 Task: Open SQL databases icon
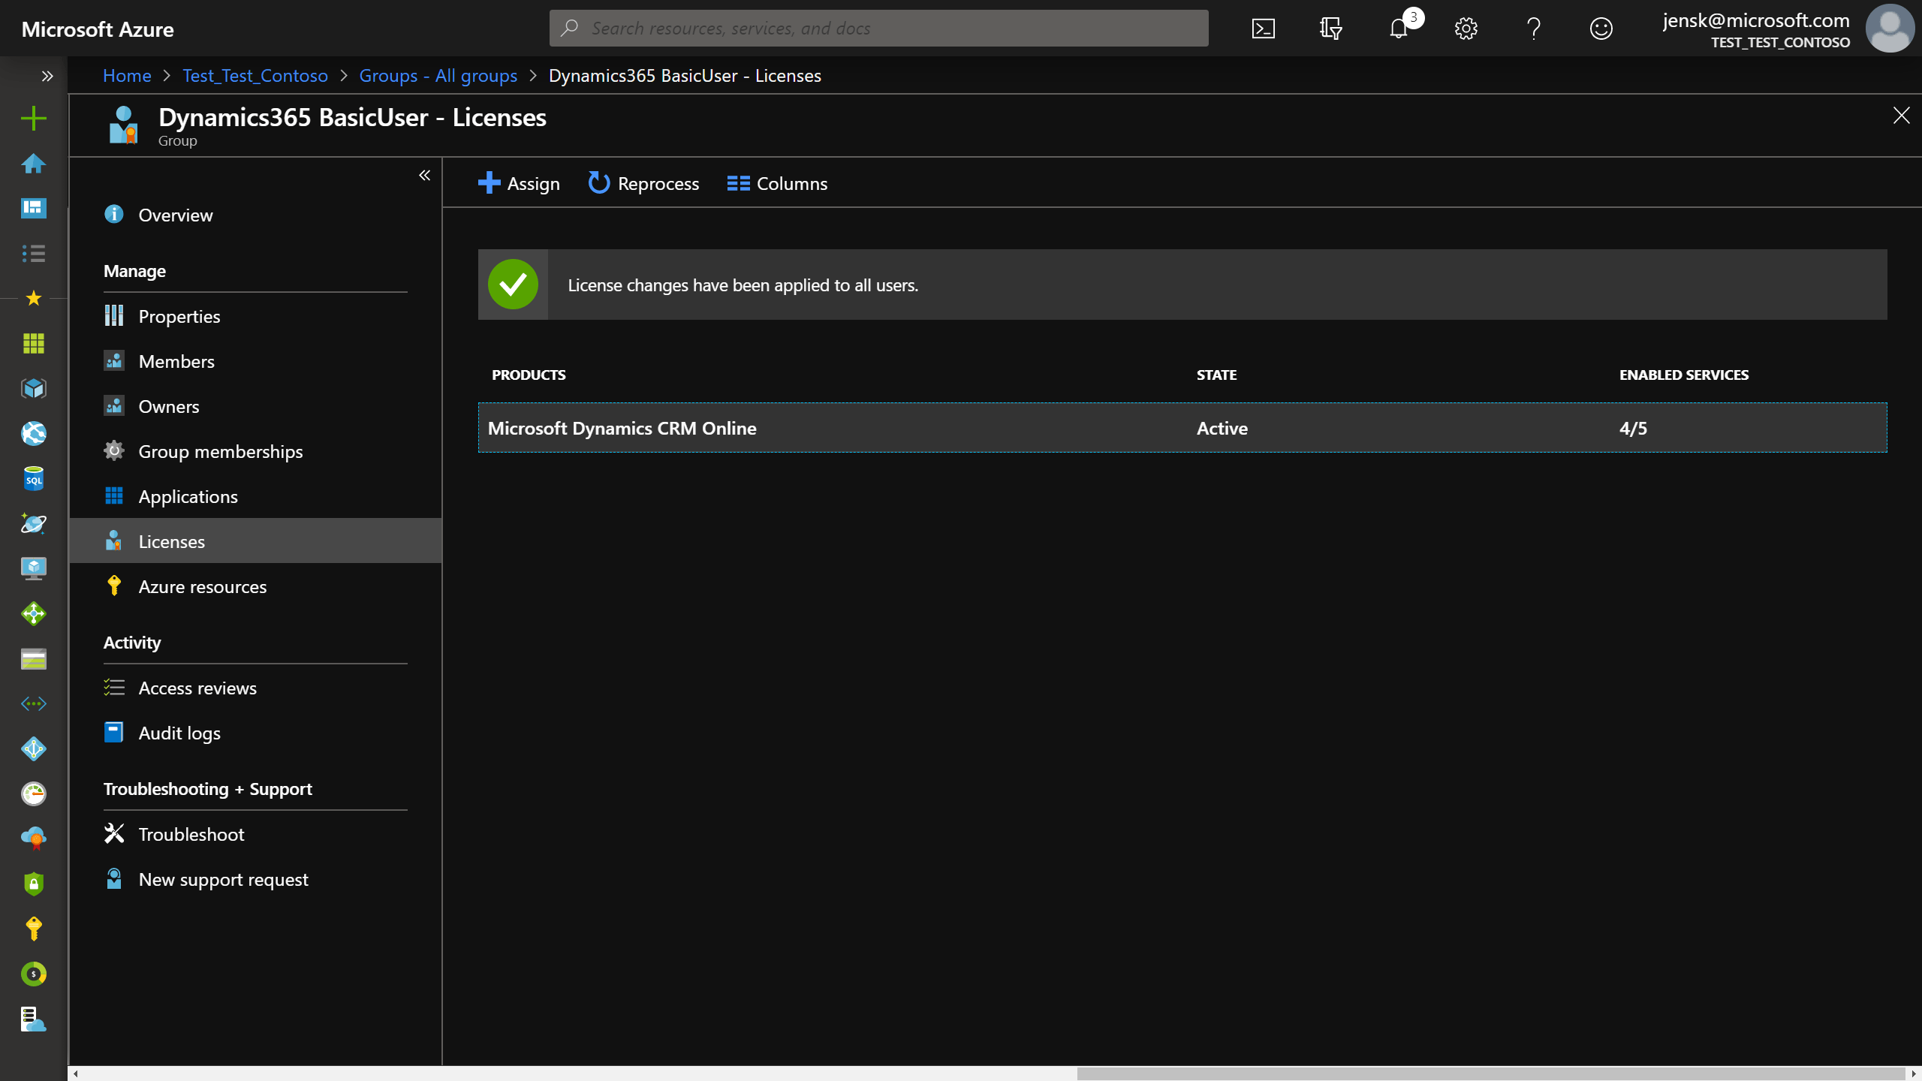click(34, 478)
